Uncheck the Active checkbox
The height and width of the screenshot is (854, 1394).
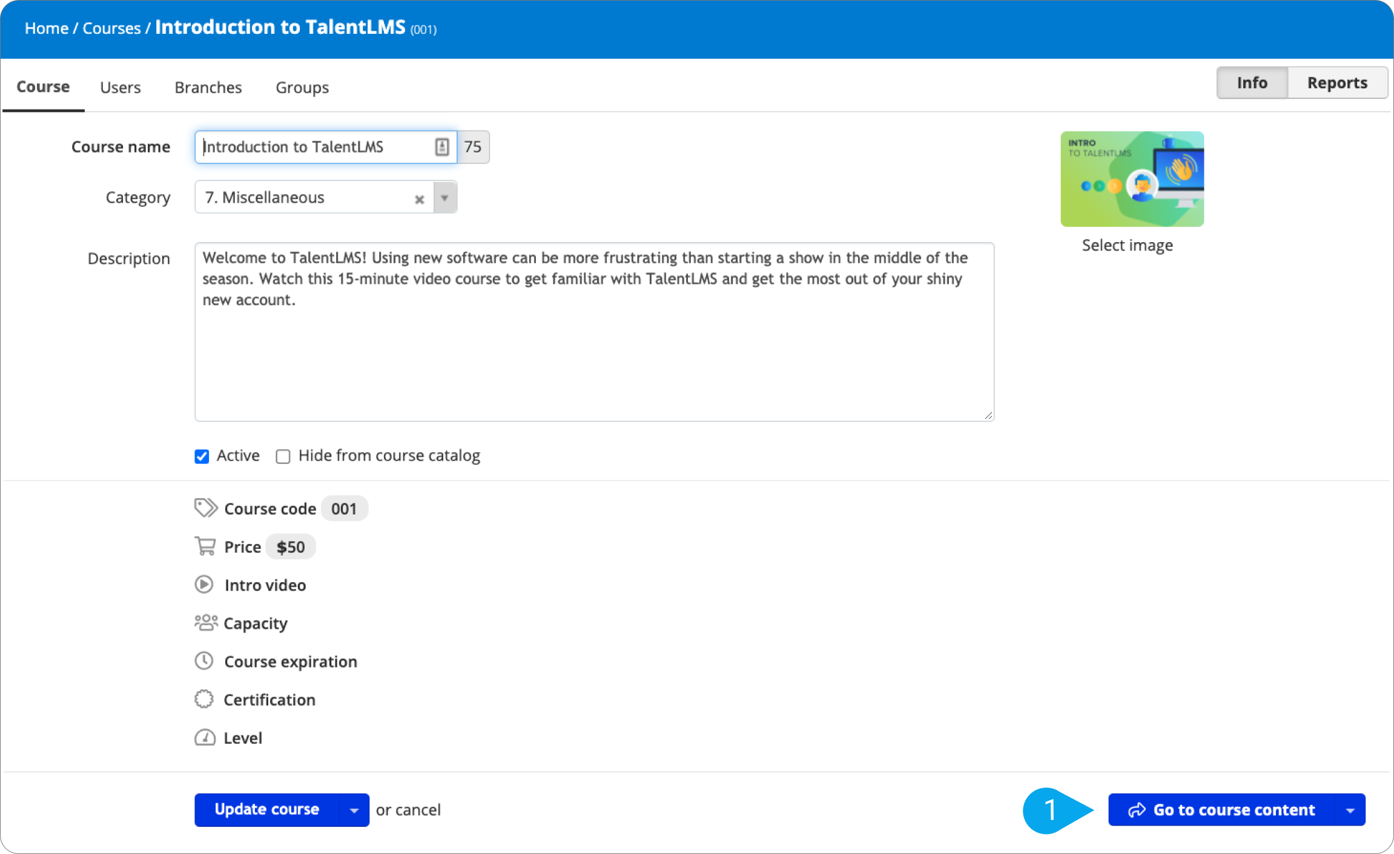pos(201,456)
